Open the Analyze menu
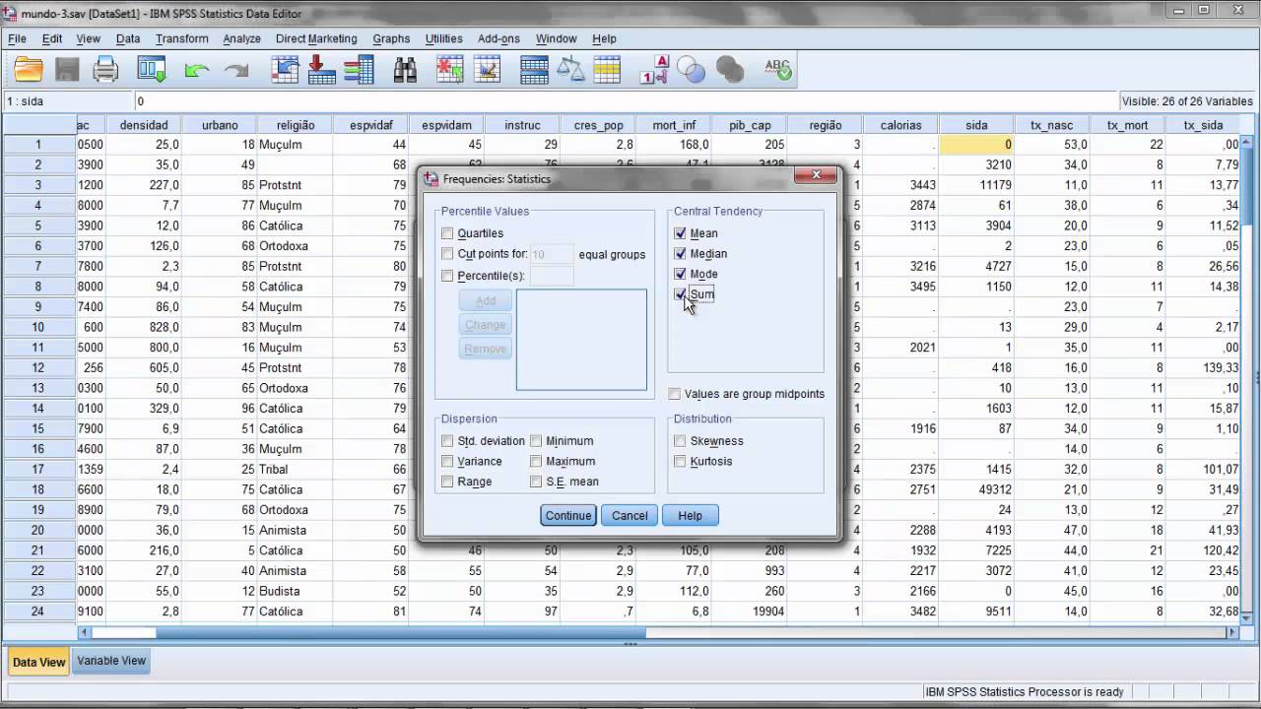Screen dimensions: 1261x709 click(x=241, y=38)
